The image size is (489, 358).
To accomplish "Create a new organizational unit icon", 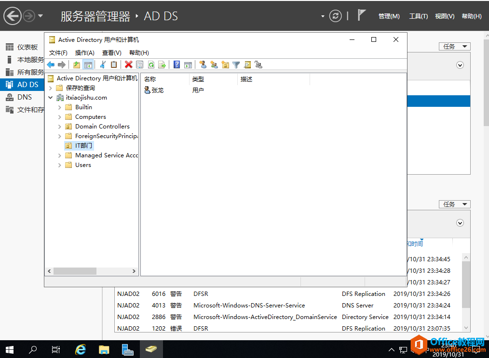I will pos(225,65).
